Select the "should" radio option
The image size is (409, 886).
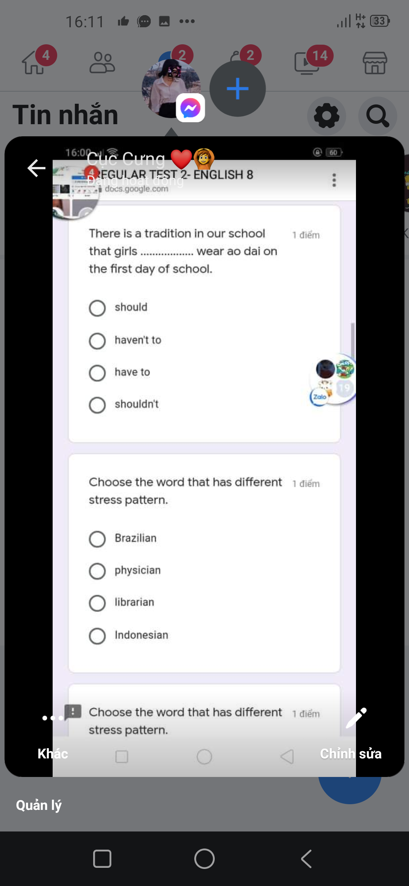pyautogui.click(x=97, y=308)
